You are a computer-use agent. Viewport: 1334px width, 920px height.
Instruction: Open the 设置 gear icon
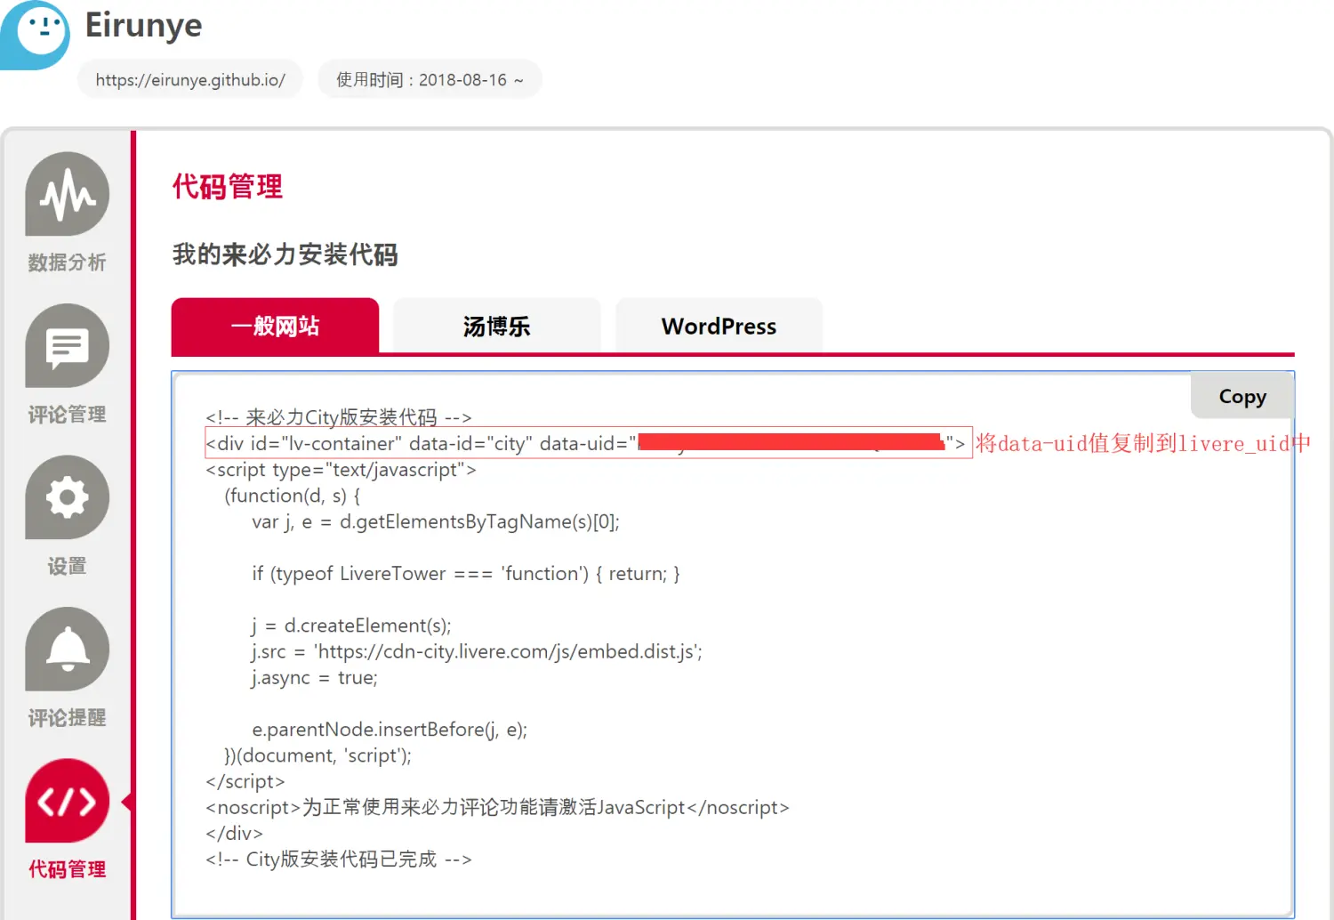[x=67, y=497]
